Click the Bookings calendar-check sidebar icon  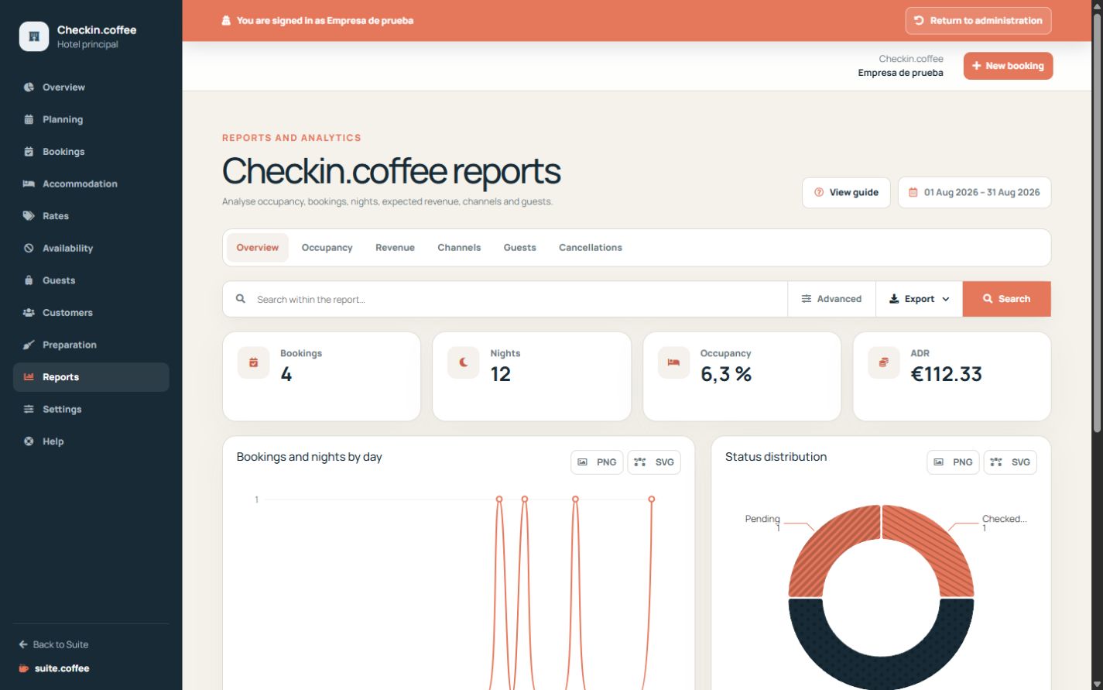point(29,152)
